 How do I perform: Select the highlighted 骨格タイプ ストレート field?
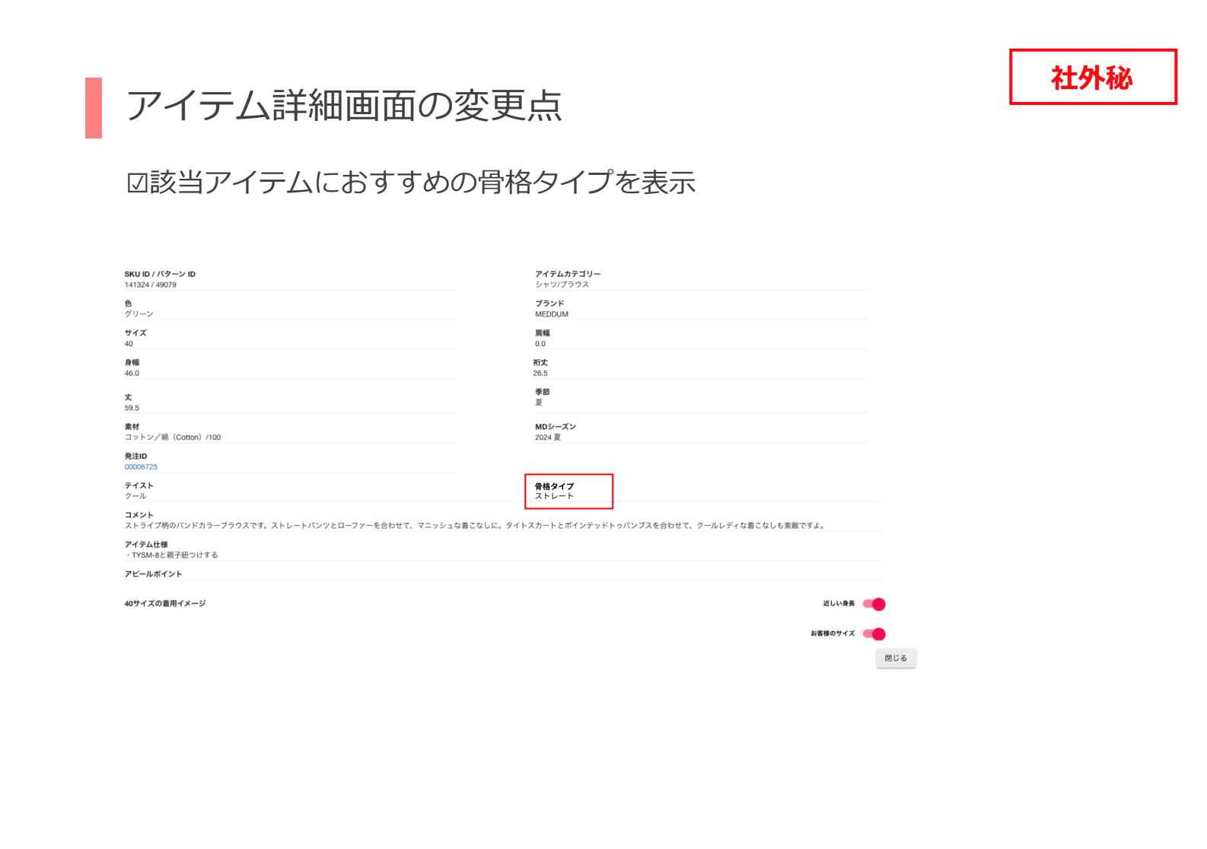[x=568, y=491]
